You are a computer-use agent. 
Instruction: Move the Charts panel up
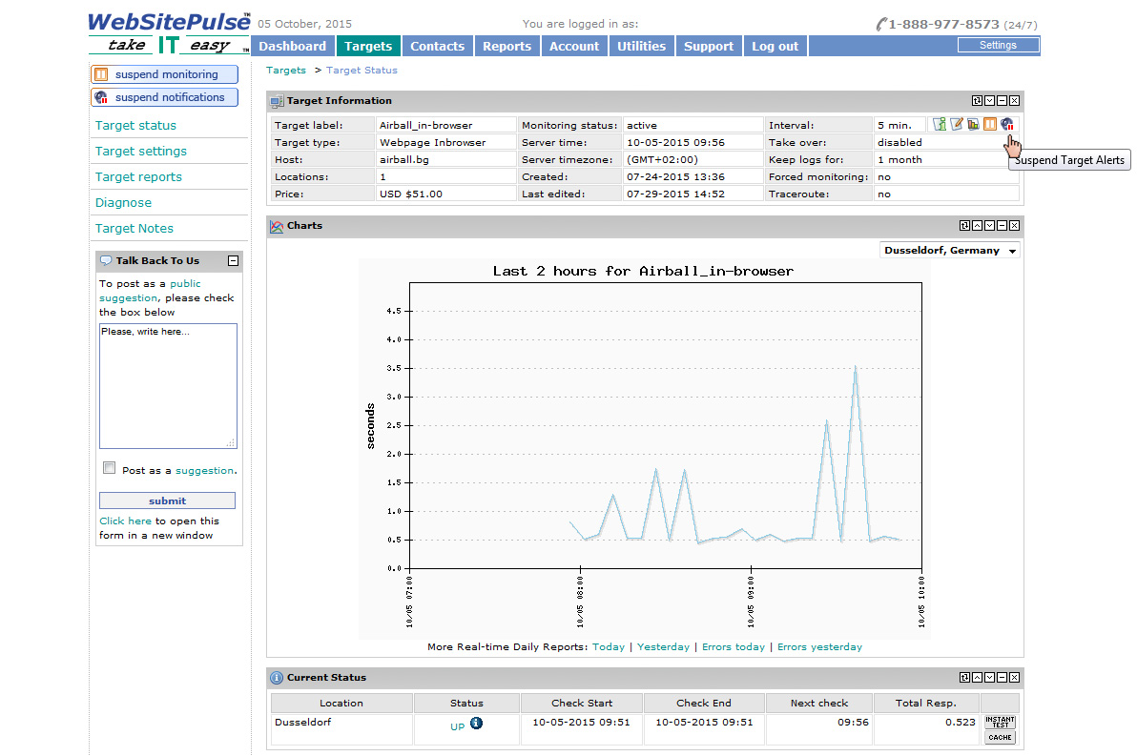[977, 225]
